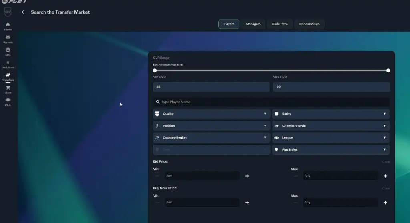Click the 'Search the Transfer Market' title
The image size is (410, 223).
pyautogui.click(x=60, y=12)
